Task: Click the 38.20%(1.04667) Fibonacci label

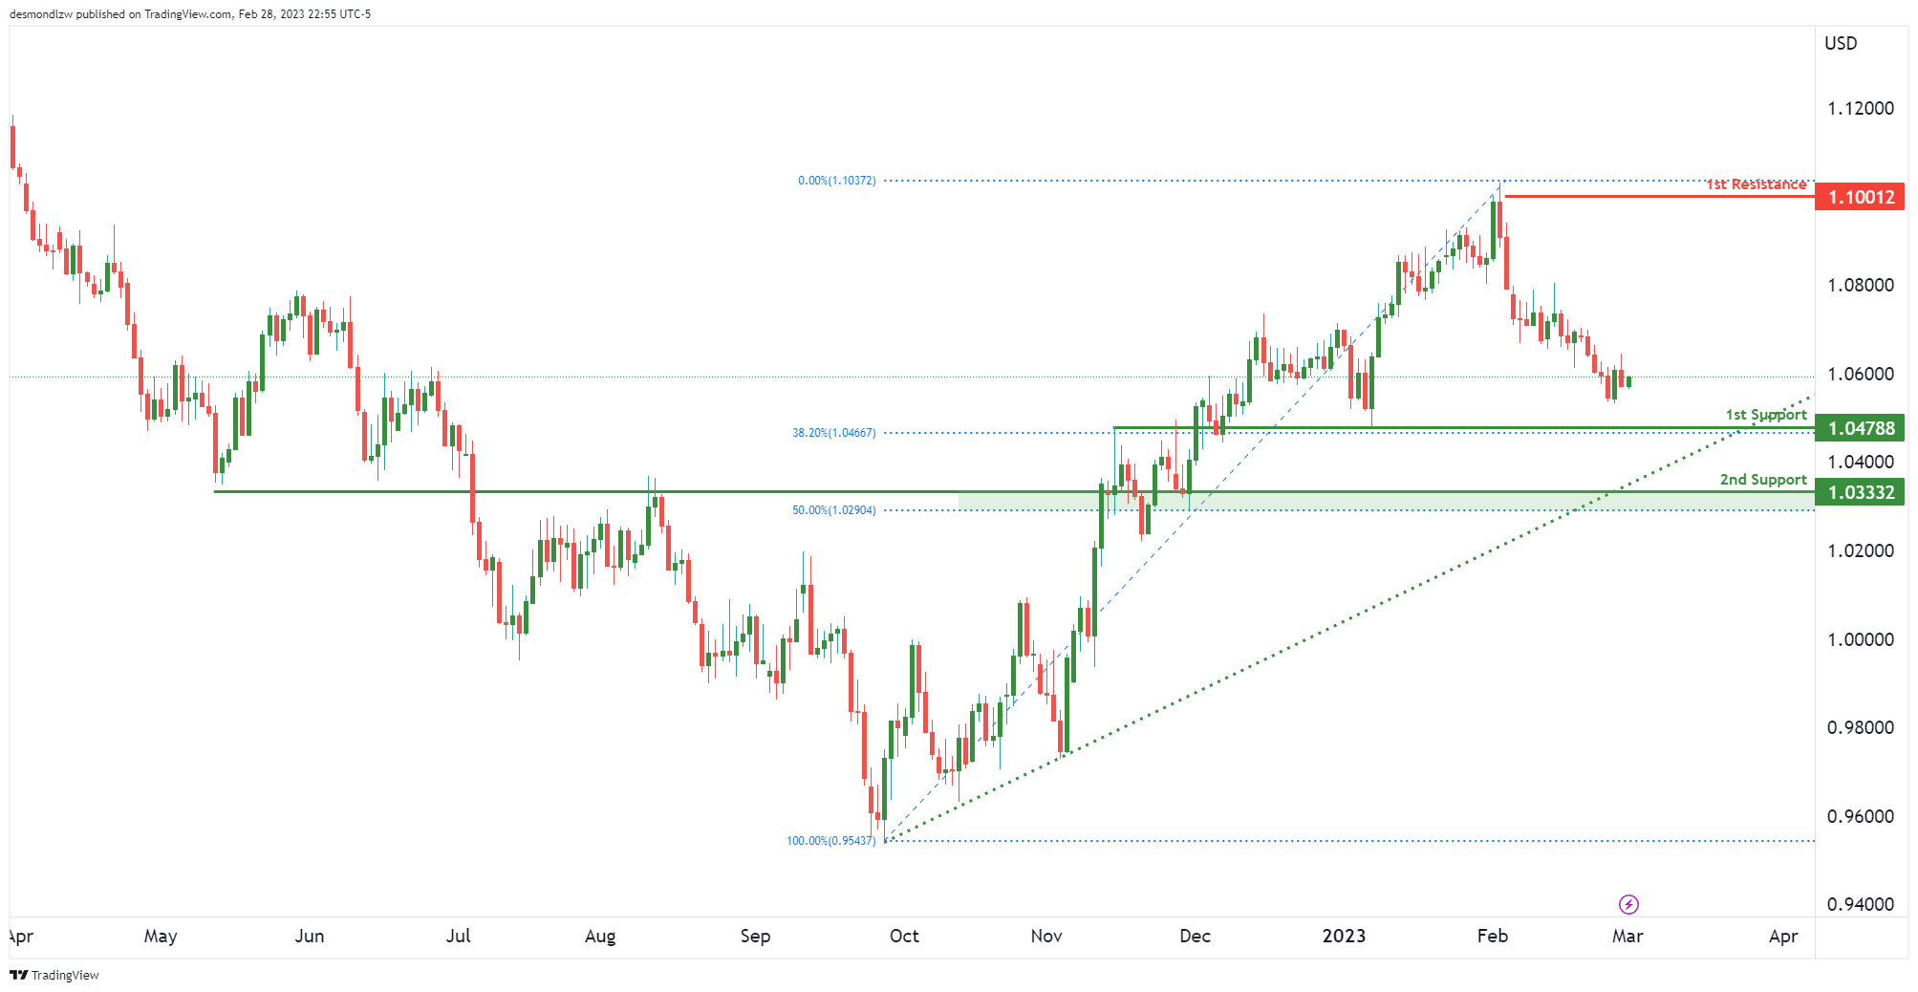Action: point(833,433)
